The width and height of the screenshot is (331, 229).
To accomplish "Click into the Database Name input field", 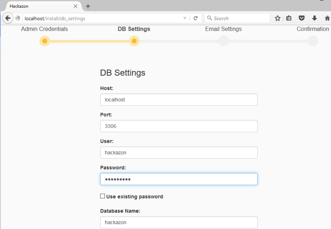I will 179,222.
